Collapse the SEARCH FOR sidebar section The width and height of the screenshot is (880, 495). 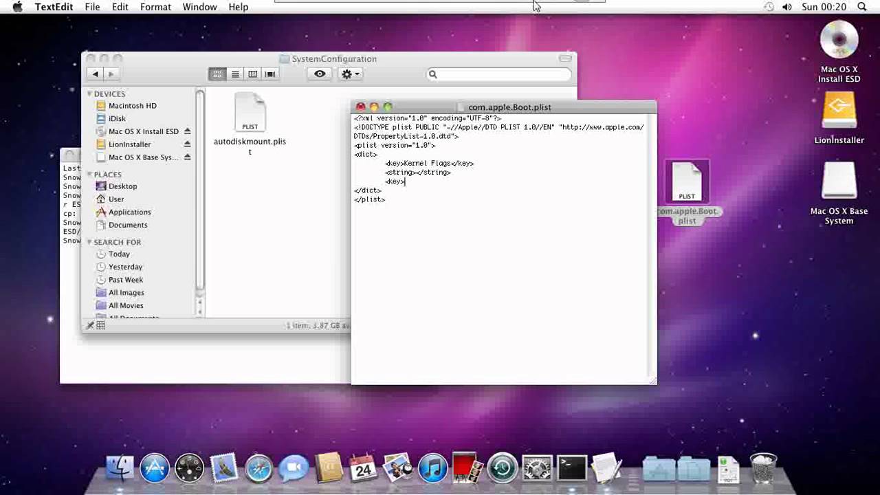point(89,242)
